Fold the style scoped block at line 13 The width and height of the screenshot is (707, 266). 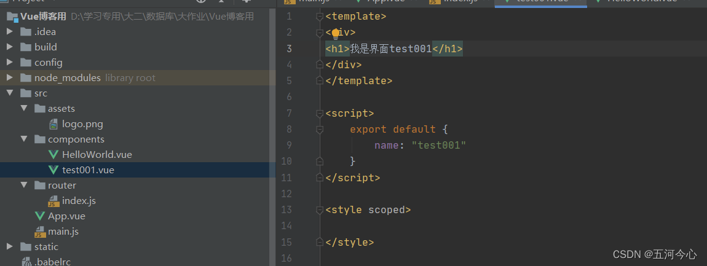pyautogui.click(x=320, y=209)
